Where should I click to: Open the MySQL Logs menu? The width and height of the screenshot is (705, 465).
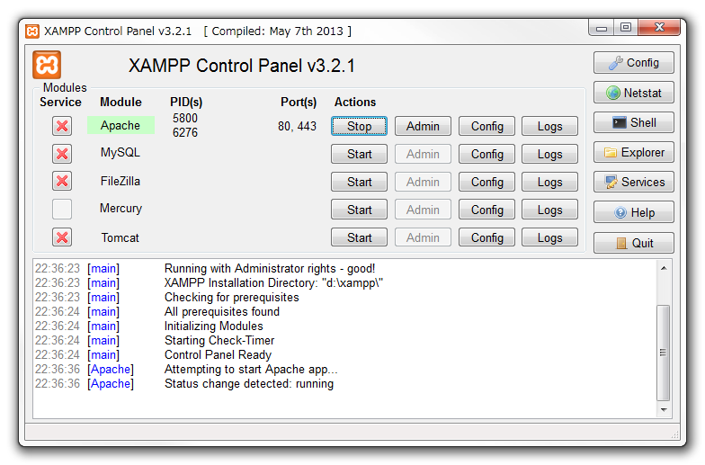549,154
